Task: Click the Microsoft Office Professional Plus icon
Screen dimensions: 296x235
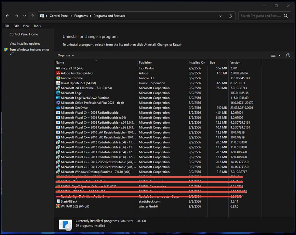Action: pos(58,102)
